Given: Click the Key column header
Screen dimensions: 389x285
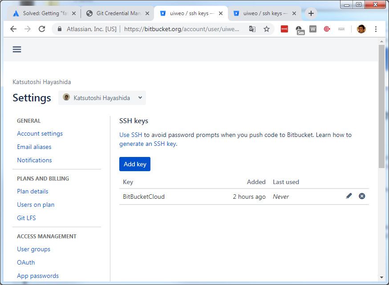Looking at the screenshot, I should [x=128, y=182].
